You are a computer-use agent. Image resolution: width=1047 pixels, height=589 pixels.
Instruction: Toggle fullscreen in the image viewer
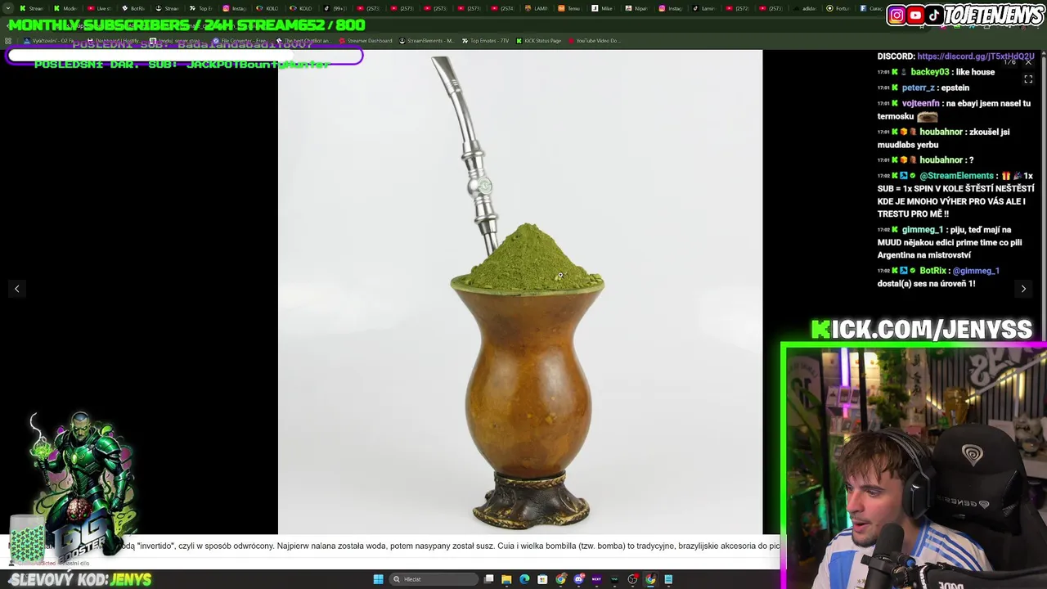coord(1028,79)
